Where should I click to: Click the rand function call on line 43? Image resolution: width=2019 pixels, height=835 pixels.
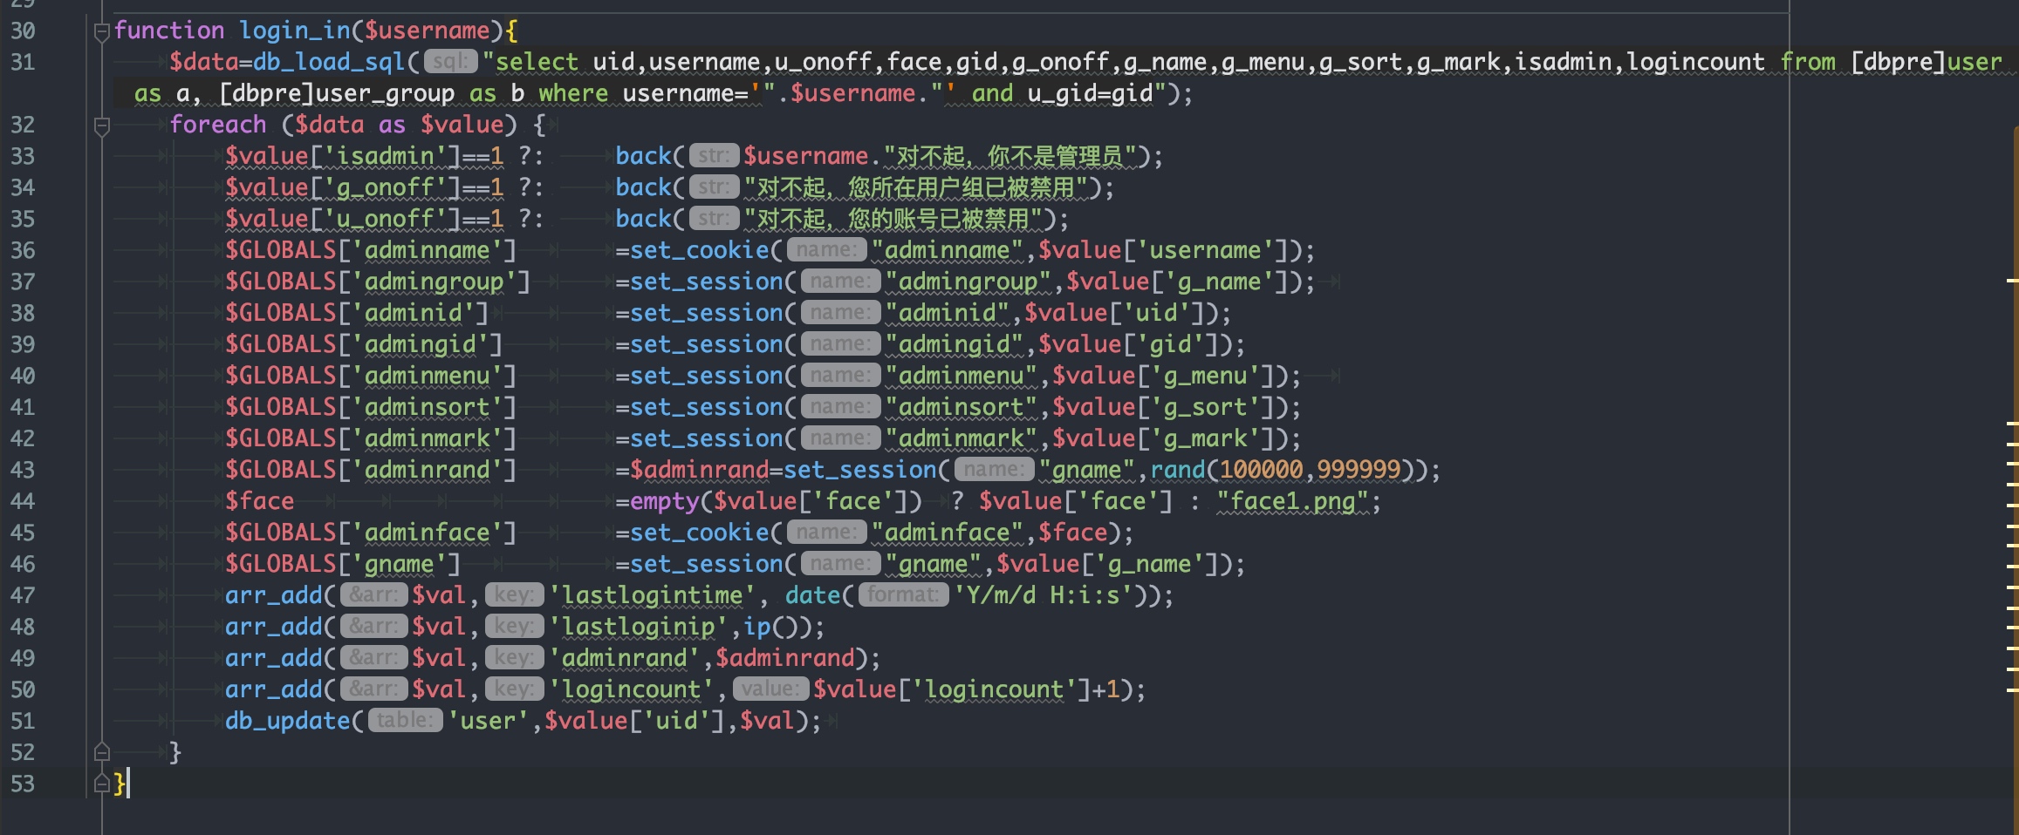[1177, 470]
